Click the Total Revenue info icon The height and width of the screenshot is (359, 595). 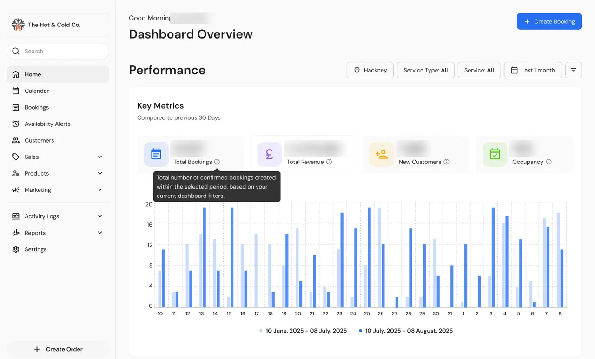coord(329,162)
